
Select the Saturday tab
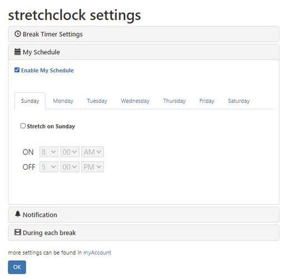239,101
